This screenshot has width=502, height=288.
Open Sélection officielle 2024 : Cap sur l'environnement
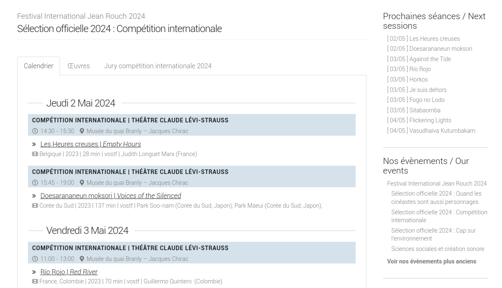pos(433,234)
